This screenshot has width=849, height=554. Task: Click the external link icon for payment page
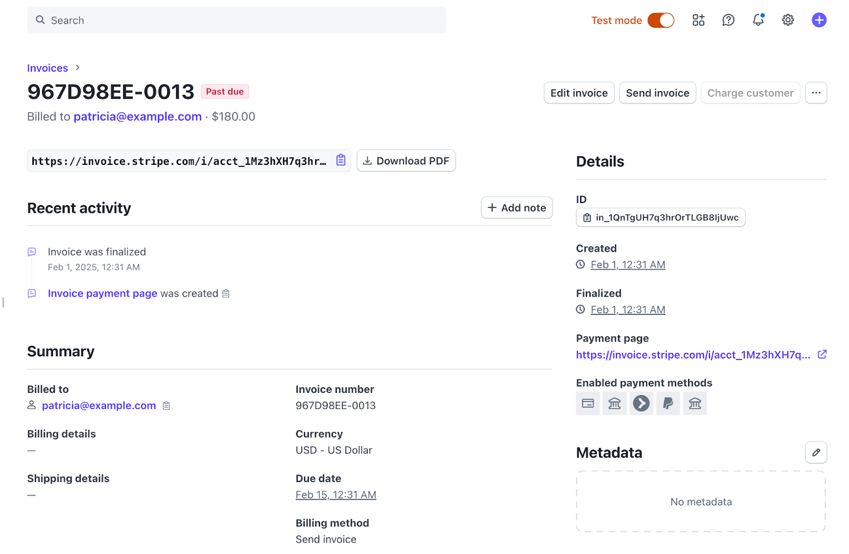coord(822,354)
